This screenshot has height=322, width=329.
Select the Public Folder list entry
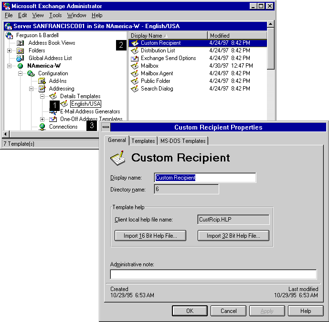[x=155, y=81]
